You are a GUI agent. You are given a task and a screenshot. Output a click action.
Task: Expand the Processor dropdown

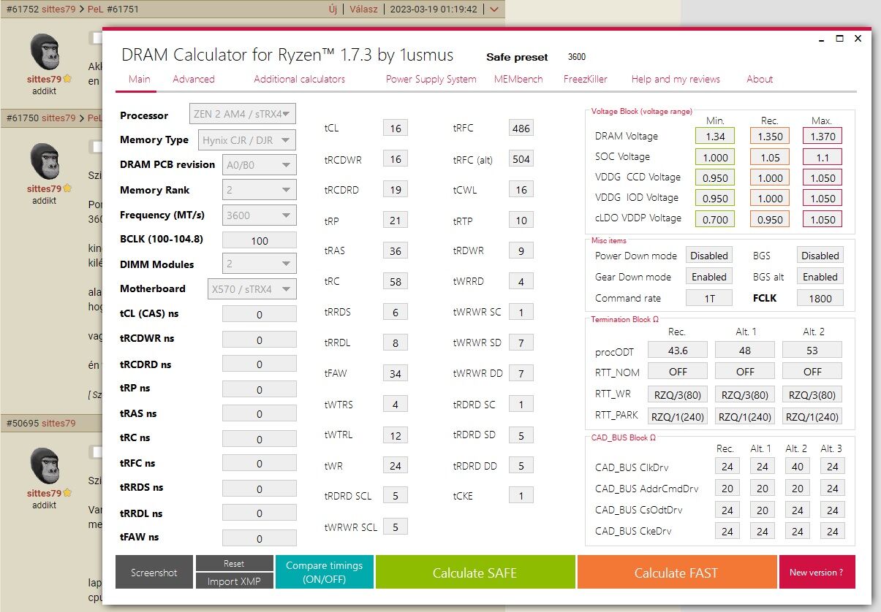(x=243, y=114)
